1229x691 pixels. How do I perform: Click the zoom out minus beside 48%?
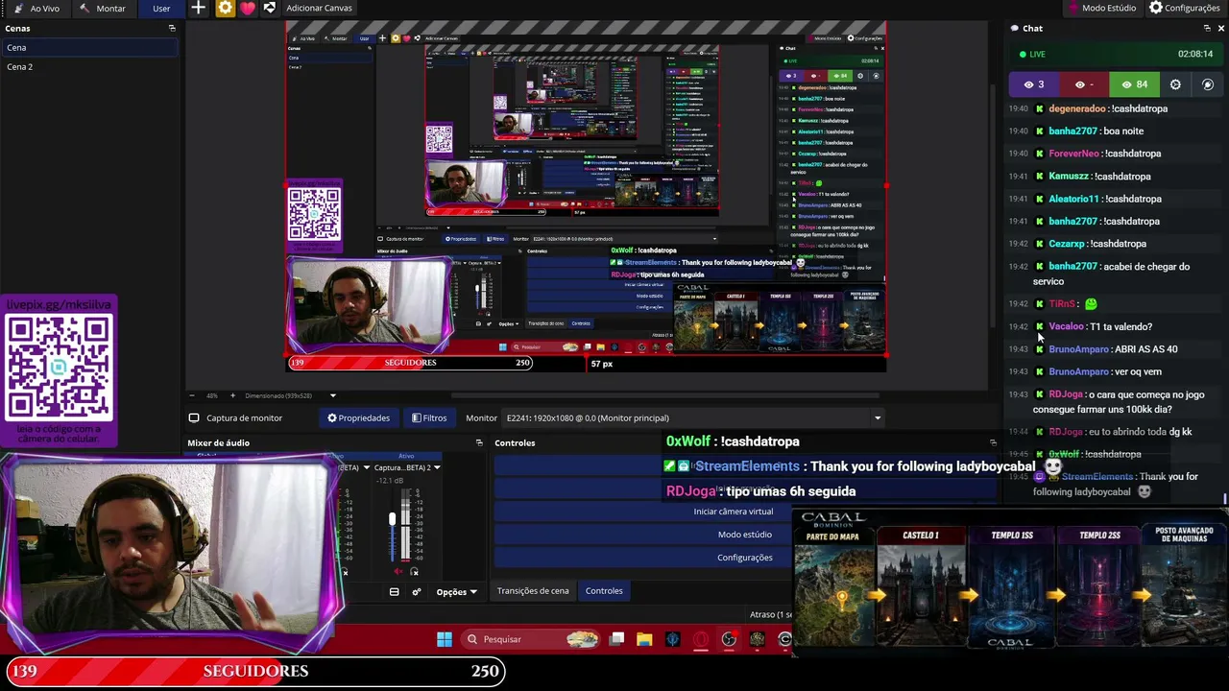coord(192,395)
